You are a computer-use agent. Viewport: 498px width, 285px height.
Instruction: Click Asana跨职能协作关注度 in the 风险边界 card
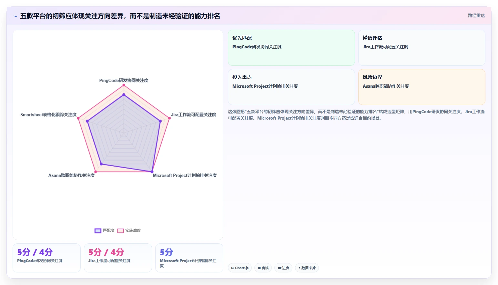click(x=386, y=86)
